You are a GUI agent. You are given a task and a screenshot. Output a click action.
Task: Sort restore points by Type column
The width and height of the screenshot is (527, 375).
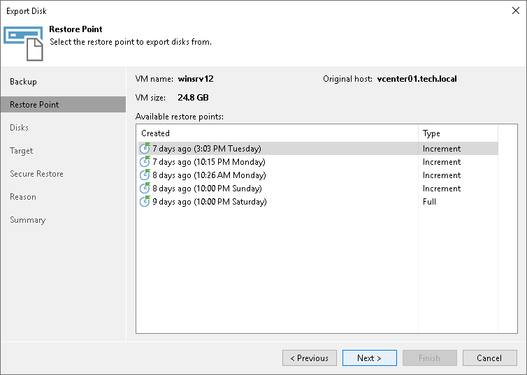457,133
